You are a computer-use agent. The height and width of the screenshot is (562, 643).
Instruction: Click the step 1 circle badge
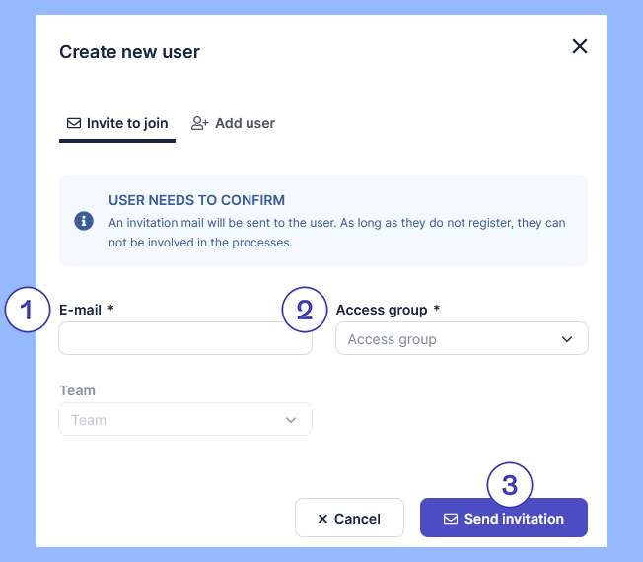(x=28, y=310)
